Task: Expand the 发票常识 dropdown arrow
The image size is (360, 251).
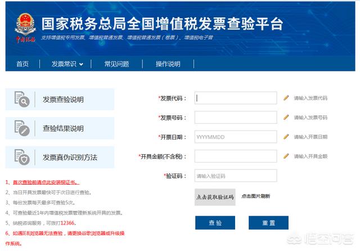Action: 81,65
